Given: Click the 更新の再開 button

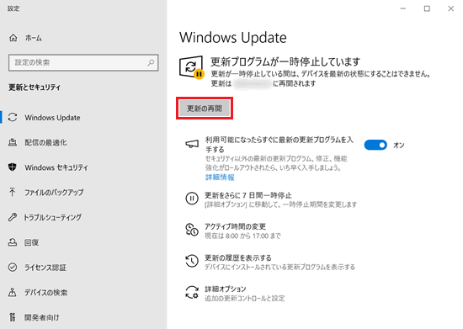Looking at the screenshot, I should (x=205, y=109).
